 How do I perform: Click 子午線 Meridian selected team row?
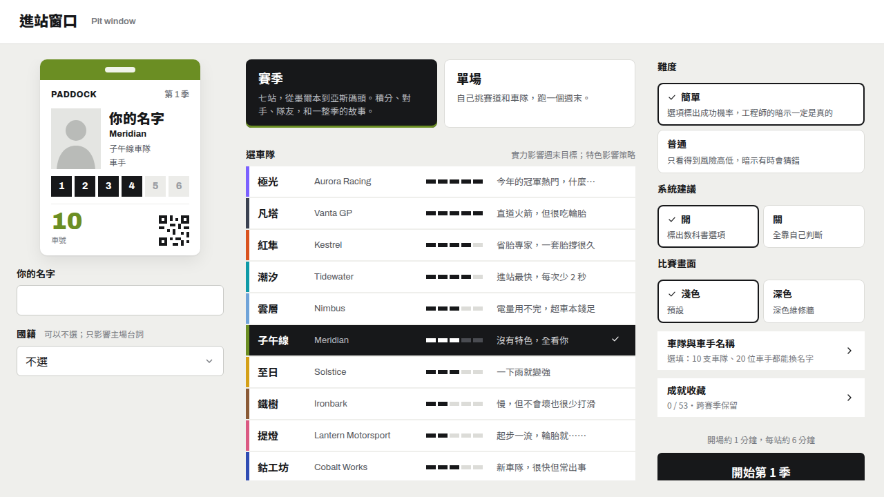point(441,340)
